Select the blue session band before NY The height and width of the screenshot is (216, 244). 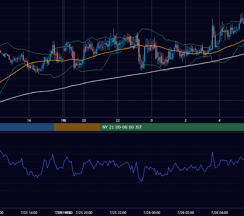pos(27,127)
